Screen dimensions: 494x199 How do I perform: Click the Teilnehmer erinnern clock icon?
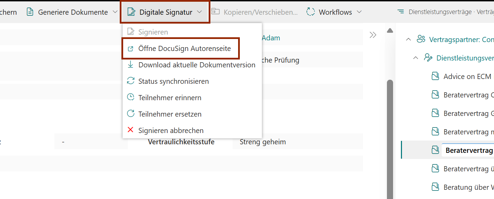point(131,97)
